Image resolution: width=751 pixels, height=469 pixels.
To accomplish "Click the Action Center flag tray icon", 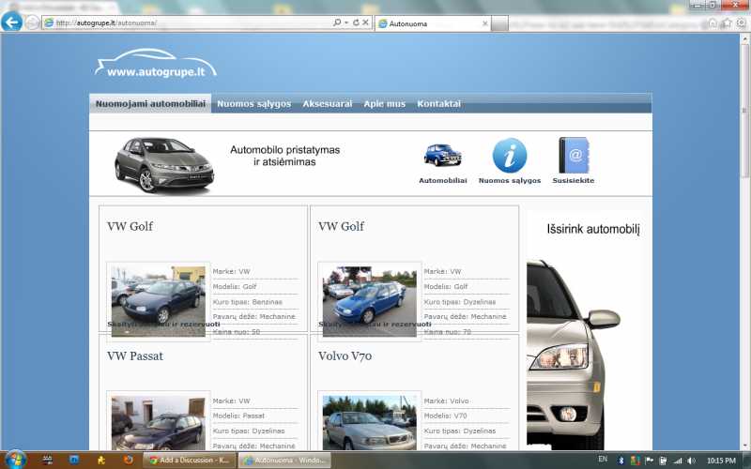I will coord(650,461).
